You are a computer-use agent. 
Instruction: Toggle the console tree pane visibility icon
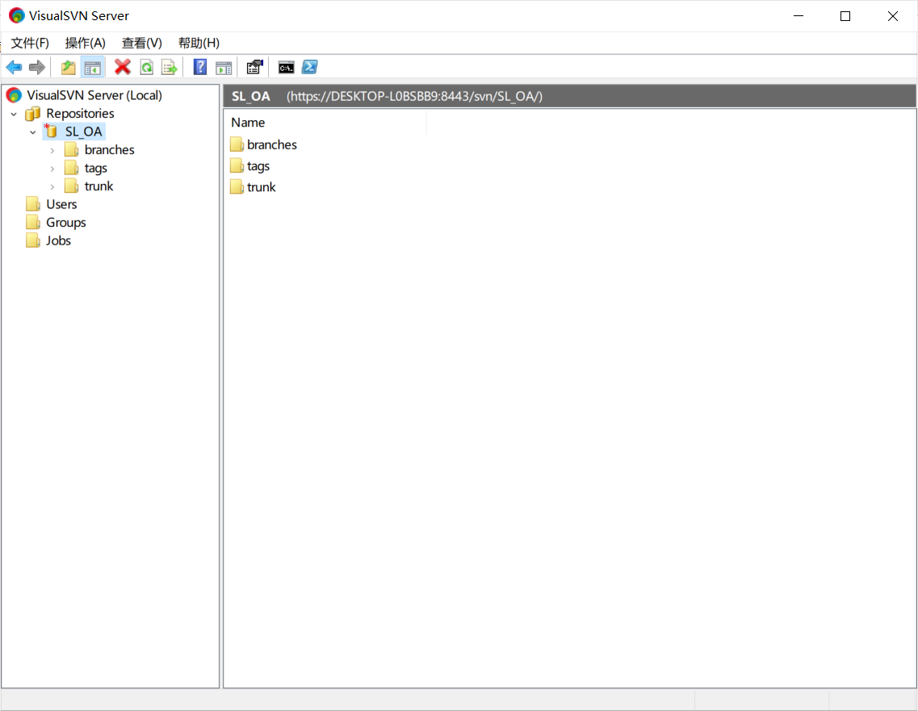point(92,67)
